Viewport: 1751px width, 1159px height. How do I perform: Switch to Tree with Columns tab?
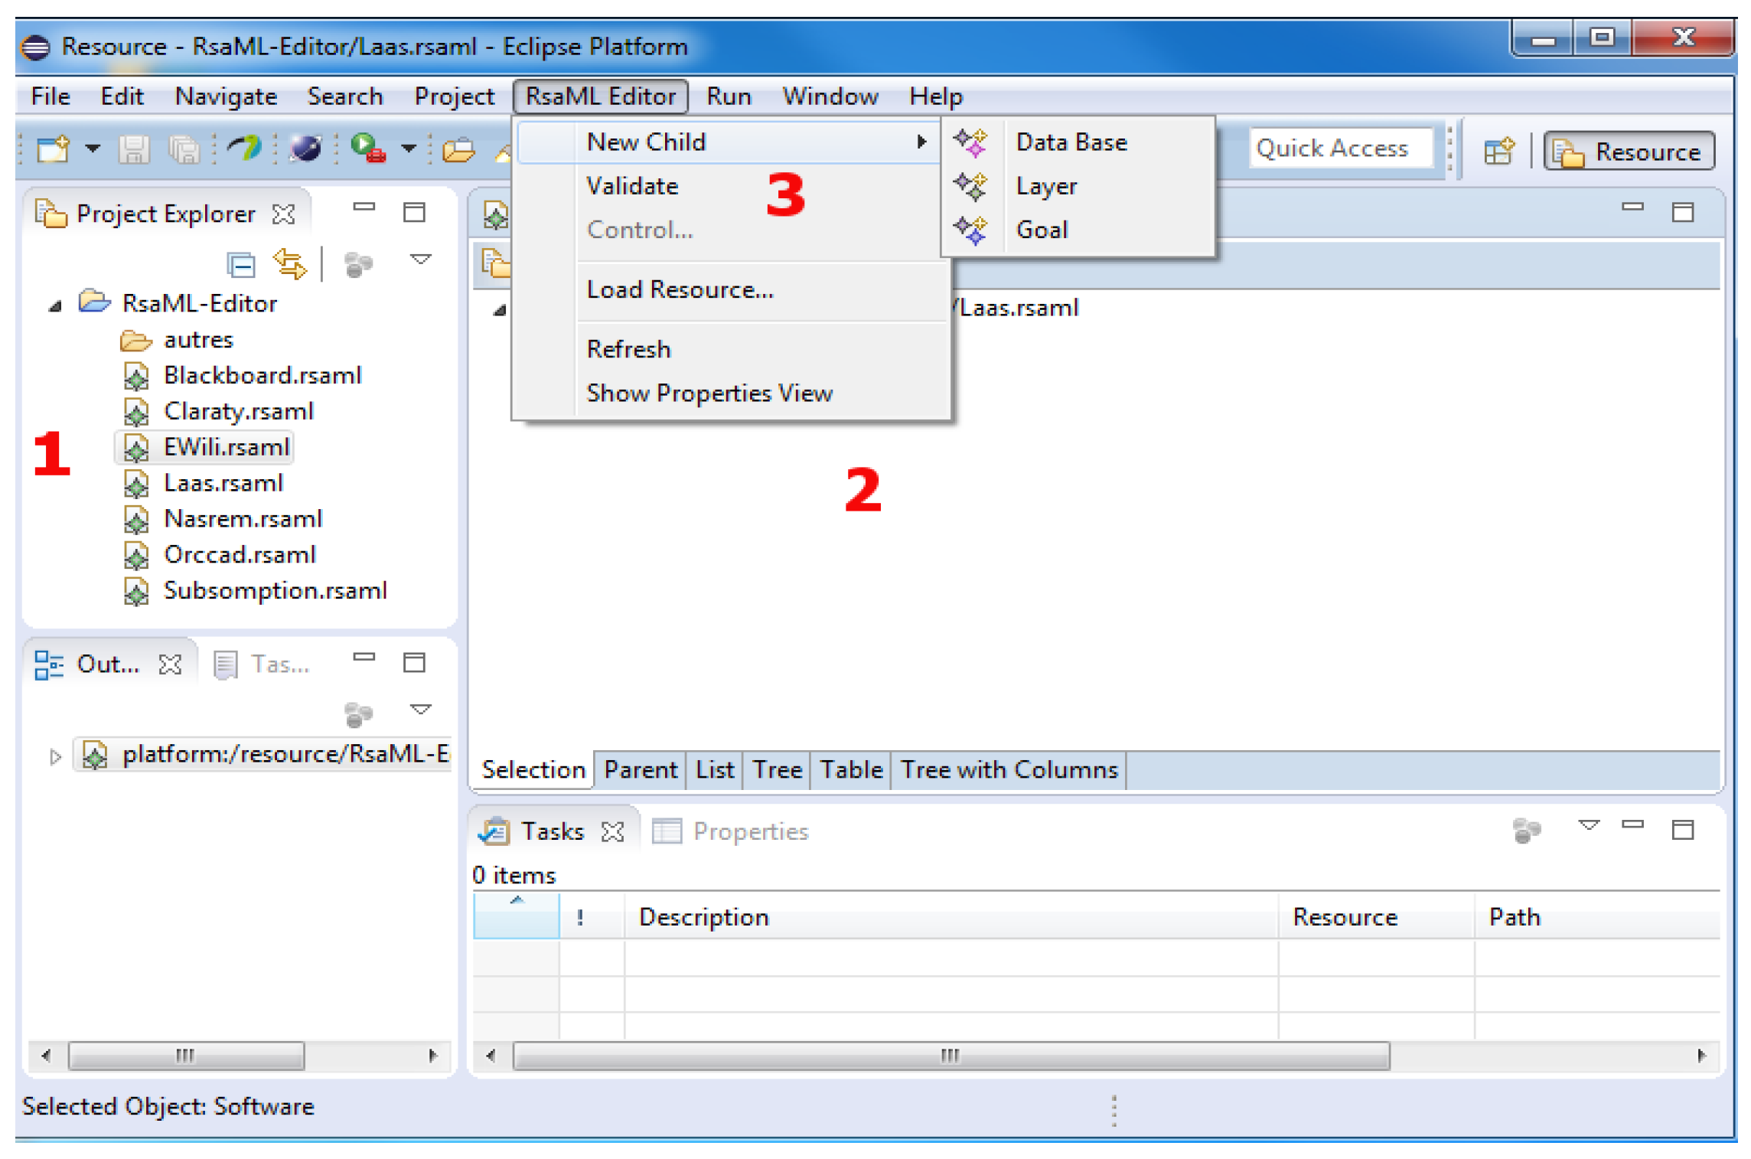pos(1008,769)
